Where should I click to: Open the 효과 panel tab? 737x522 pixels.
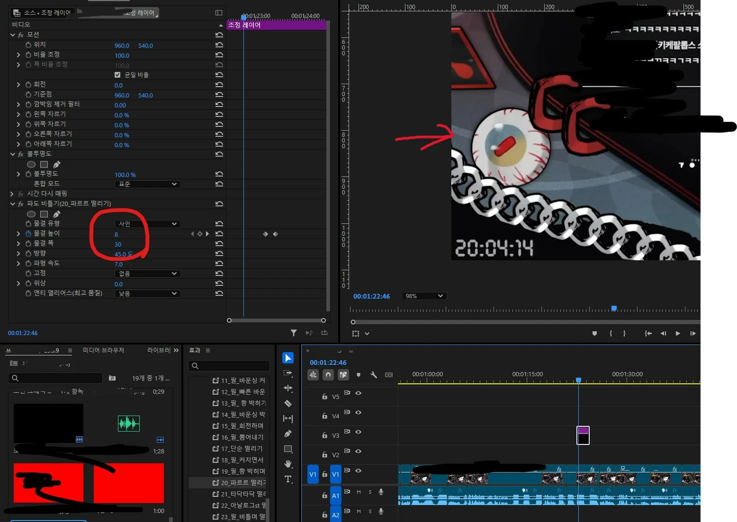click(x=195, y=350)
